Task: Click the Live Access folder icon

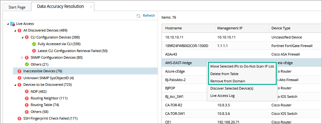Action: tap(13, 24)
